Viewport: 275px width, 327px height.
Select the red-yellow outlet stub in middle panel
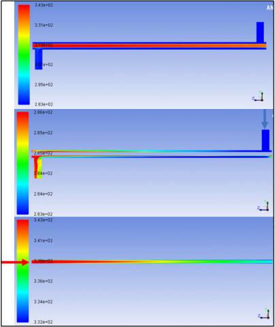38,168
